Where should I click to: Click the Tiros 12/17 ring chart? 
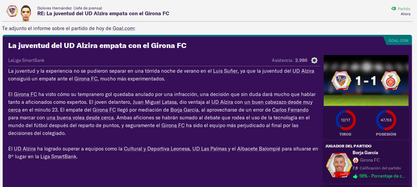pos(345,120)
